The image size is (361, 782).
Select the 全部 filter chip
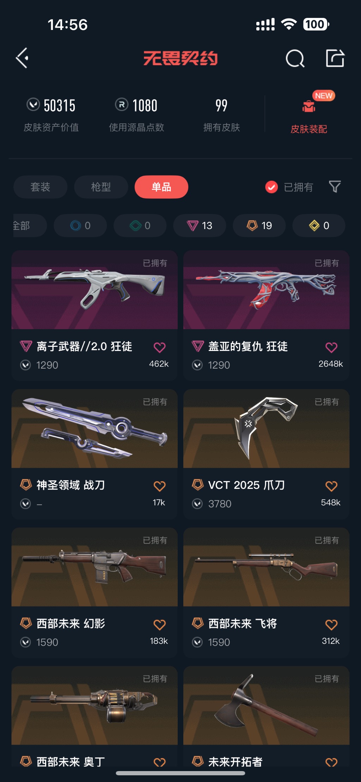click(30, 226)
